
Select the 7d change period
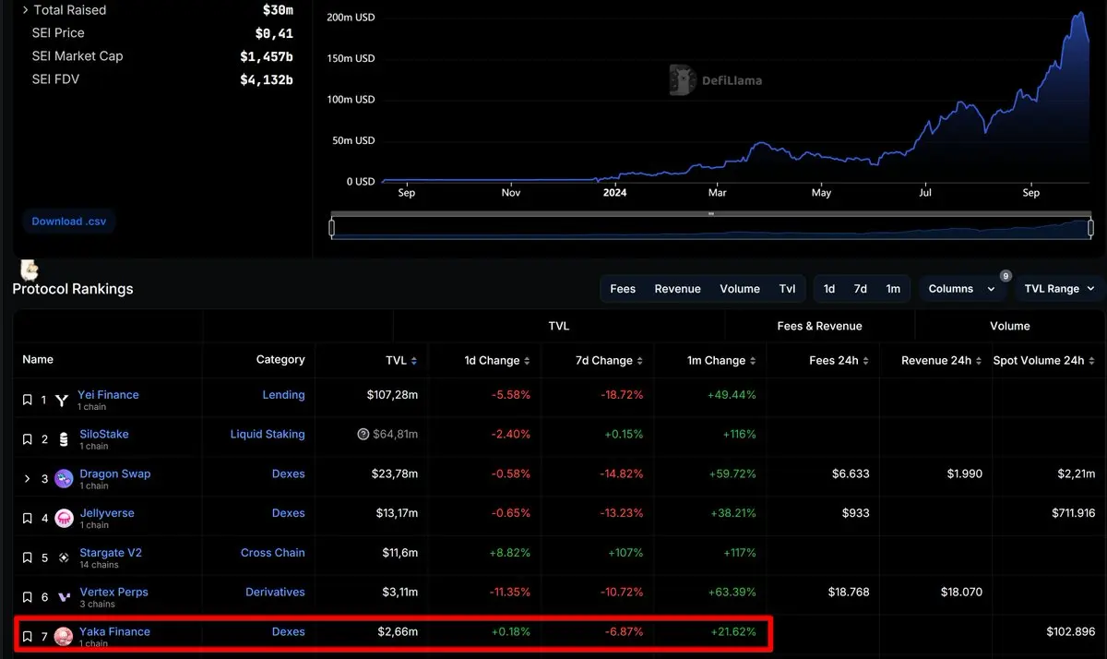click(860, 289)
